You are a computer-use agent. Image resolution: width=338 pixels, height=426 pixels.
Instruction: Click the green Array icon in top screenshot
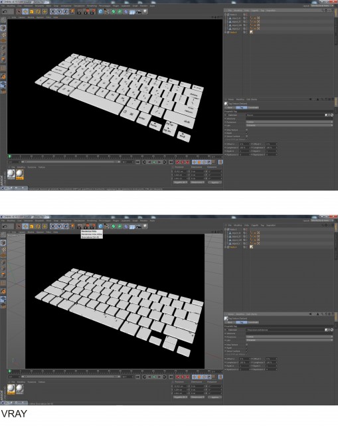(120, 11)
